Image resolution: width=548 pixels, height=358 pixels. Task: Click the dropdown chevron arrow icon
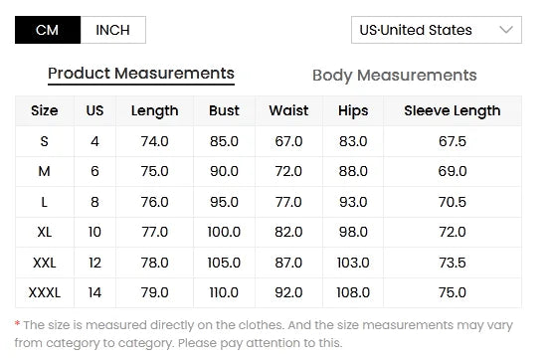(505, 30)
